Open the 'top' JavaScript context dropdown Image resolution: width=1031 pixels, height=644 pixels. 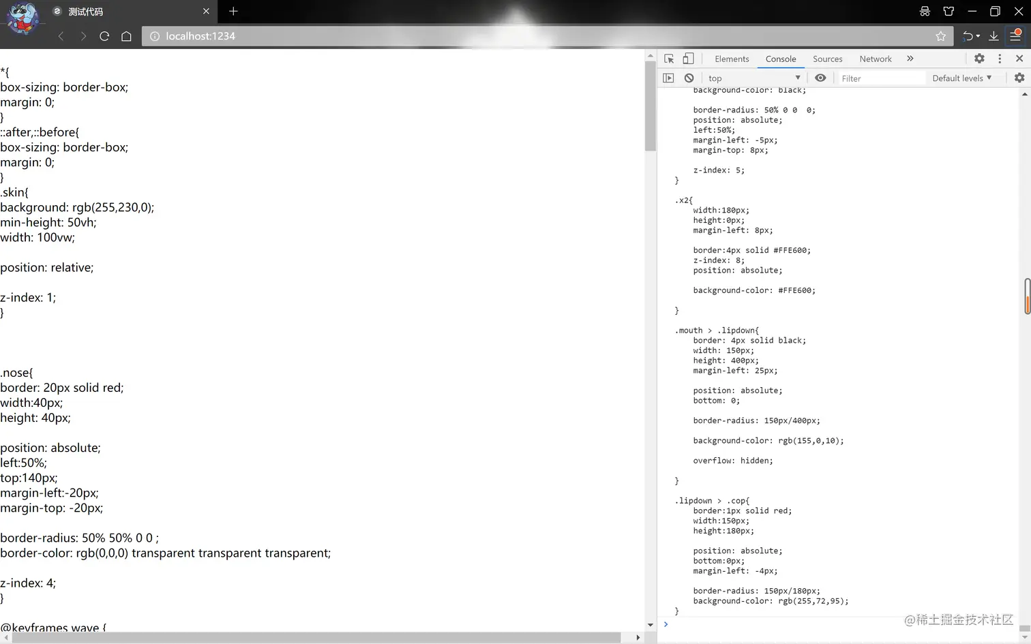click(753, 78)
